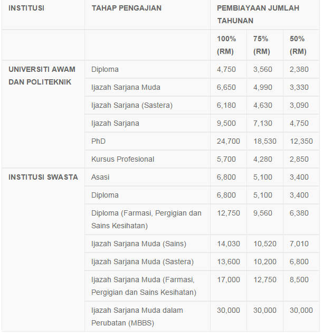
Task: Select Ijazah Sarjana Muda (Sains) row
Action: click(x=138, y=244)
